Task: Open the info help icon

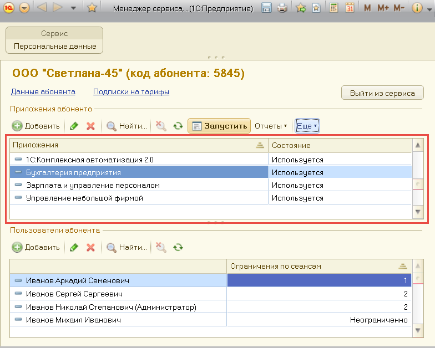Action: click(417, 8)
